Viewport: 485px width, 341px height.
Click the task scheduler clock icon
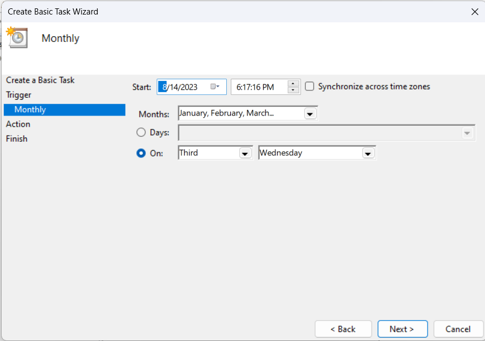pos(17,37)
